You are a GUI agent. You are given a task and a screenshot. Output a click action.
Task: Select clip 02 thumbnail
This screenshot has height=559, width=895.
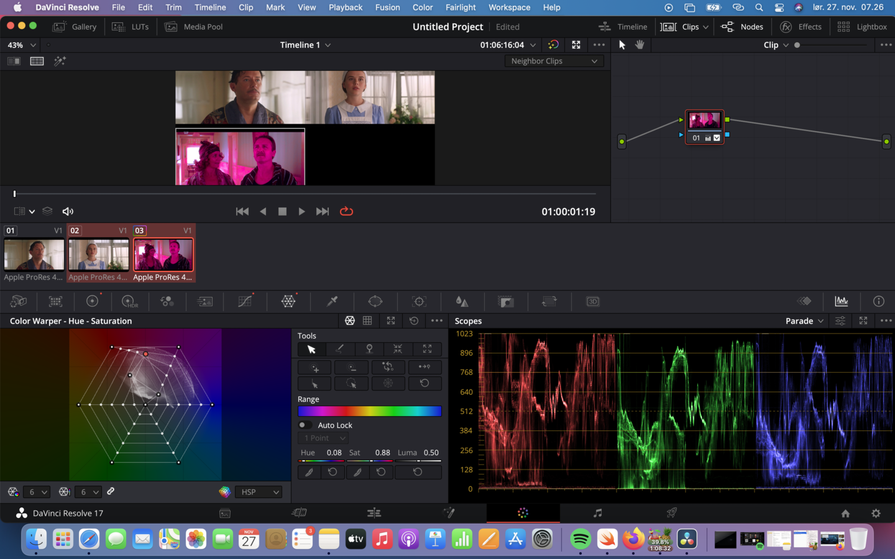click(x=99, y=255)
